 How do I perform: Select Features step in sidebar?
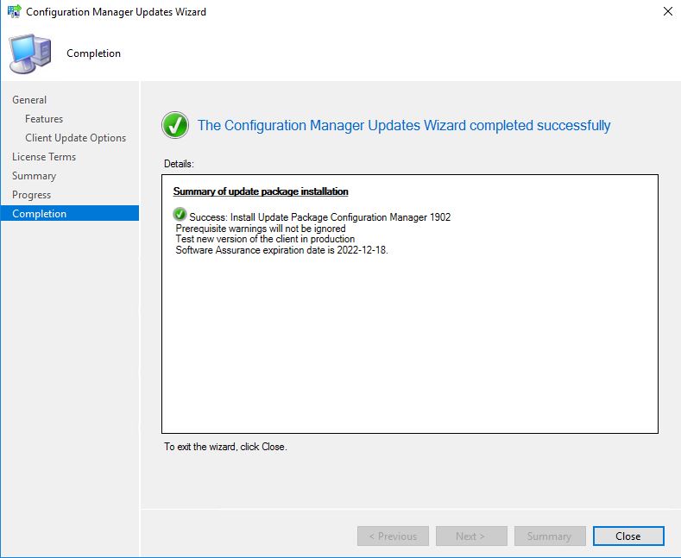[x=44, y=119]
